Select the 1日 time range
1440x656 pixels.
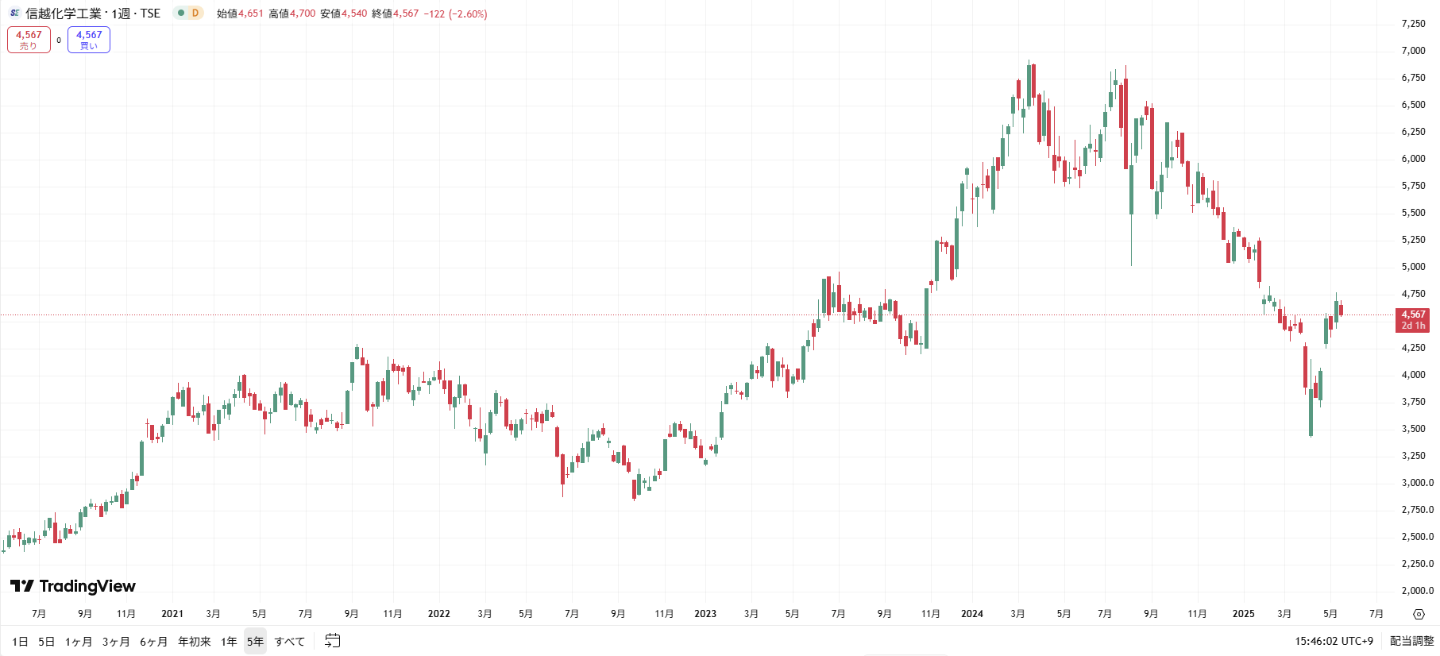[20, 642]
